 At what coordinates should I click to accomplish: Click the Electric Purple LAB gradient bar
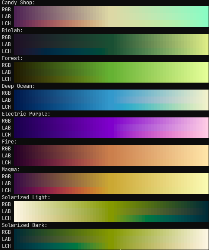click(x=111, y=128)
